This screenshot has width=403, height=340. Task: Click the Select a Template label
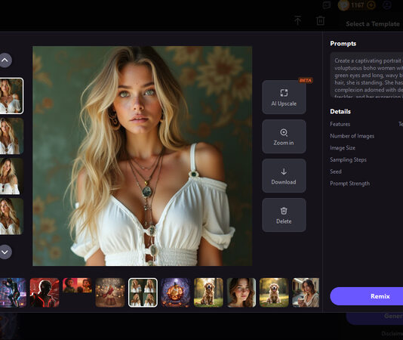(373, 24)
